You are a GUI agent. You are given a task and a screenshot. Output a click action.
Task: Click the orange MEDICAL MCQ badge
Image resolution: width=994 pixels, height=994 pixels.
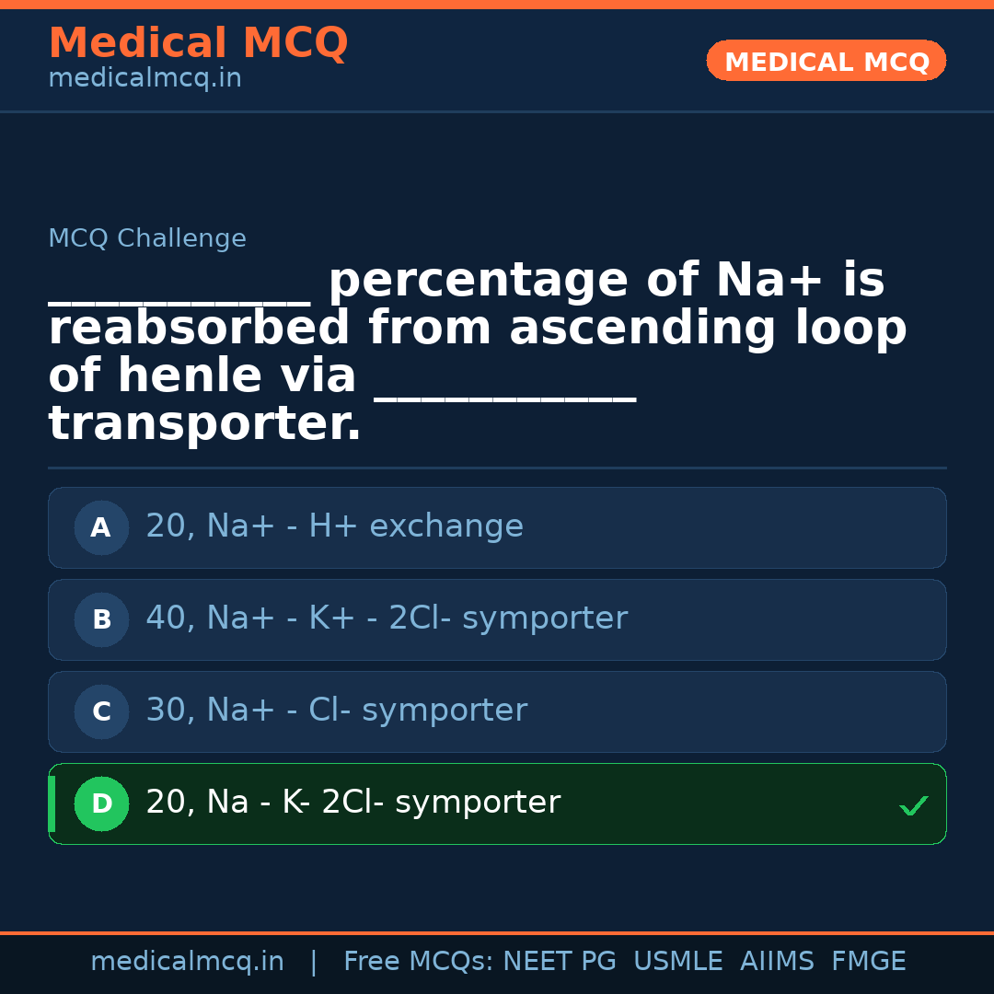[x=826, y=62]
